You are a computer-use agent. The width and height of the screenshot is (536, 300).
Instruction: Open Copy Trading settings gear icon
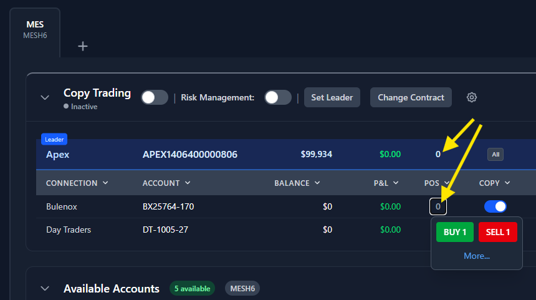coord(472,97)
